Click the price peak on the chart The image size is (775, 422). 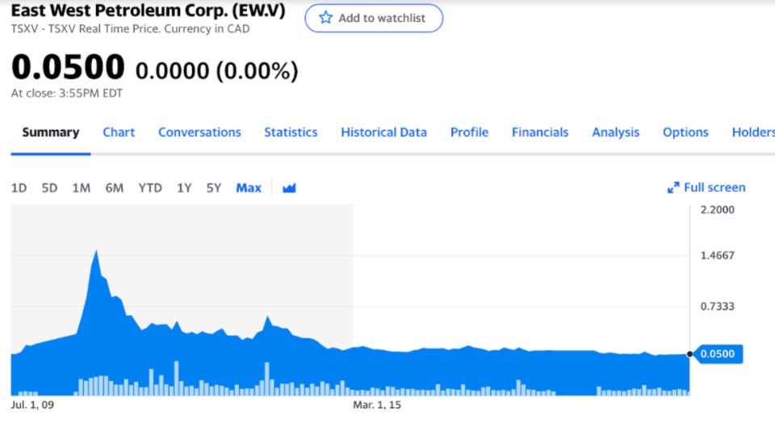click(x=96, y=251)
